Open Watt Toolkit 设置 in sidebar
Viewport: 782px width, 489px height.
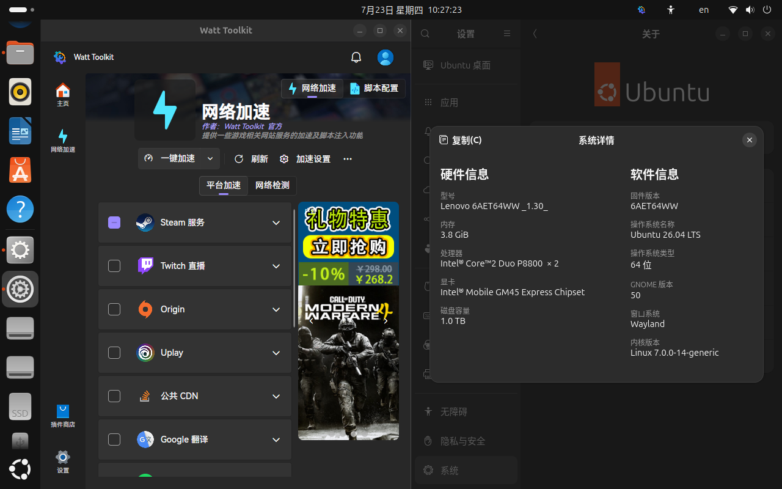point(63,462)
